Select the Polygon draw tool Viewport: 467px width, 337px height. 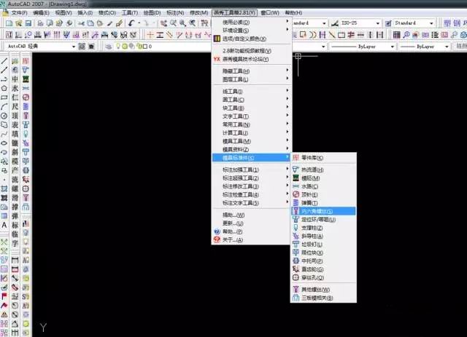pos(4,88)
